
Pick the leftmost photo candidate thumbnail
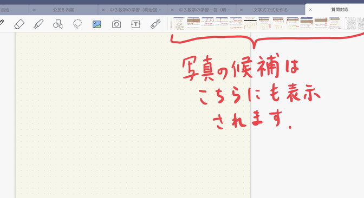coord(179,24)
